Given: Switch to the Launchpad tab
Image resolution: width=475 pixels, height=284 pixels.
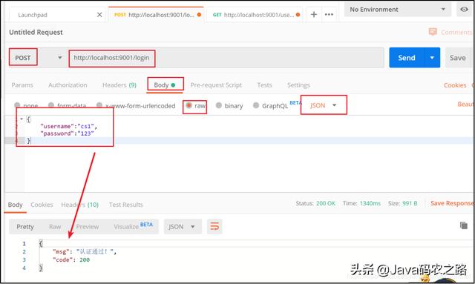Looking at the screenshot, I should [x=33, y=15].
